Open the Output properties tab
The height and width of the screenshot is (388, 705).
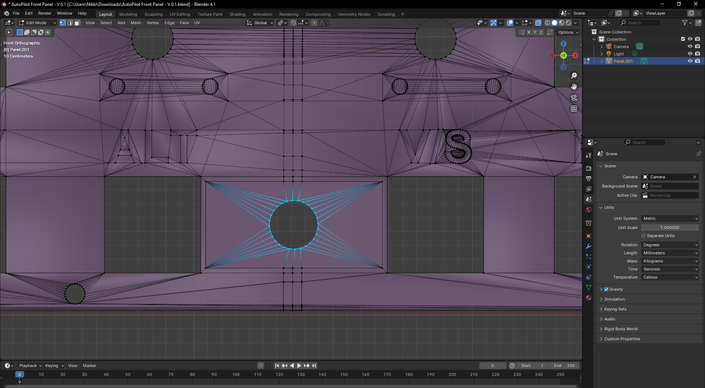click(x=589, y=178)
